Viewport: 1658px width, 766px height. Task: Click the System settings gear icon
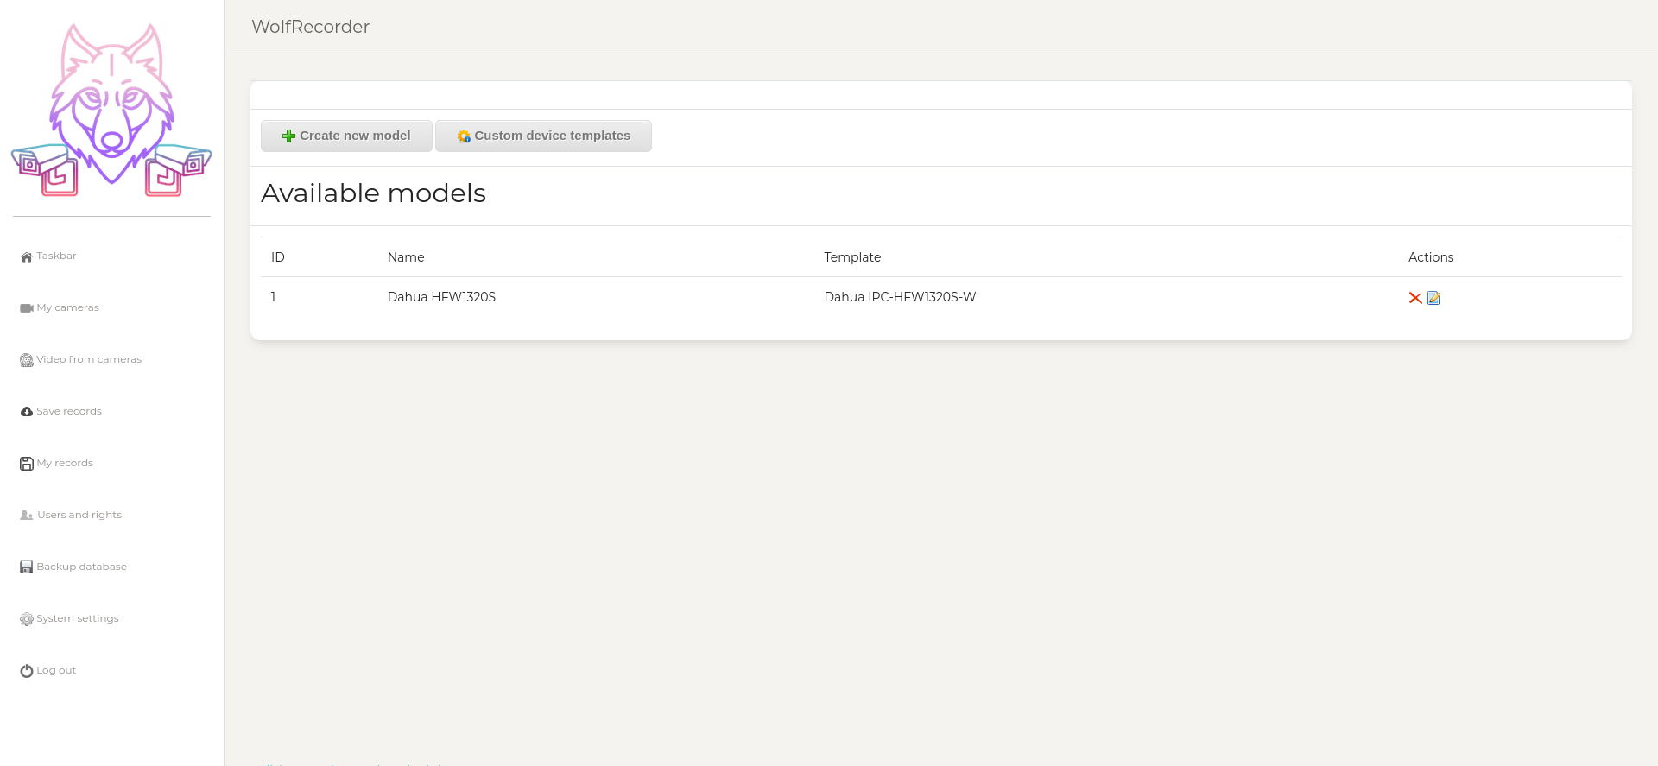click(x=27, y=619)
